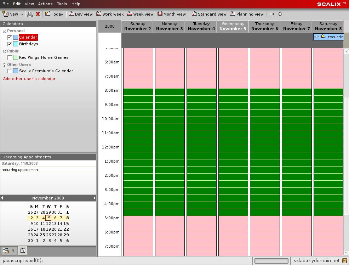Click the Print icon in the toolbar
Screen dimensions: 349x265
pos(30,14)
